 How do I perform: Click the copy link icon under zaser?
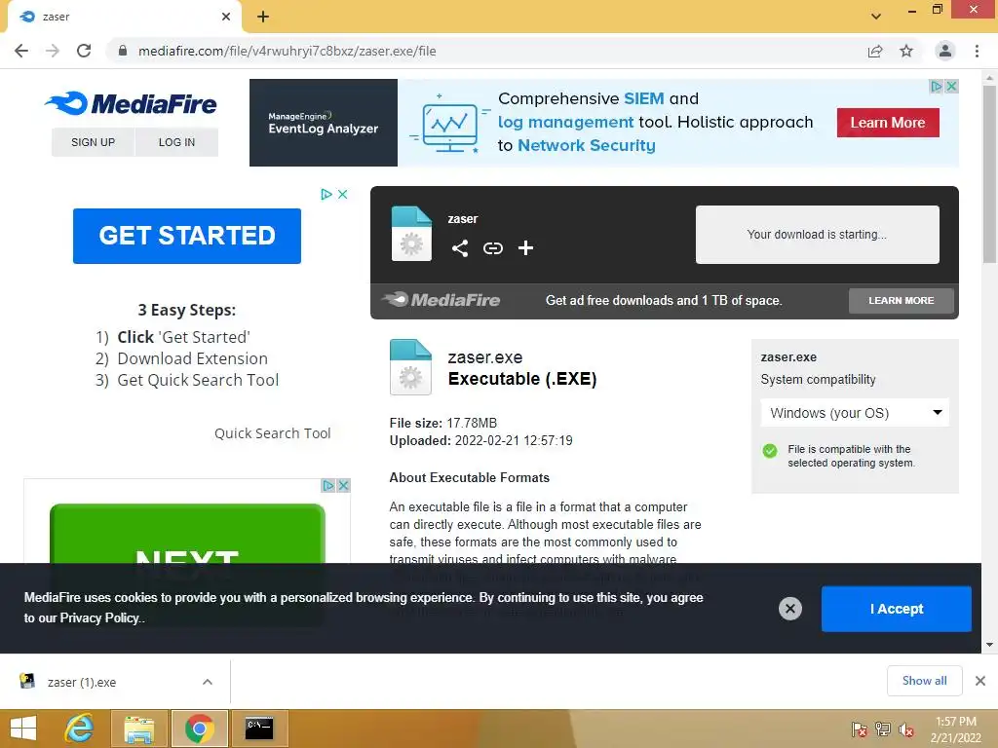click(x=492, y=248)
